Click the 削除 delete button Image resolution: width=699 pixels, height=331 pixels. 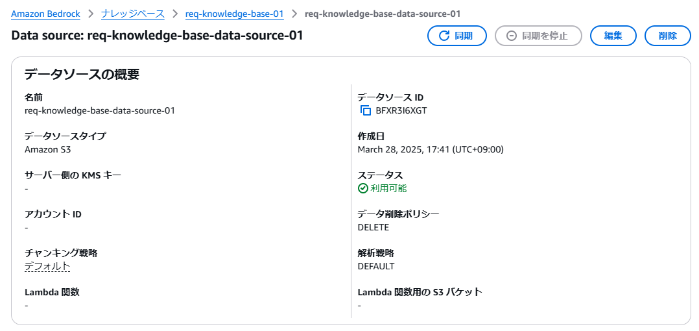tap(668, 36)
